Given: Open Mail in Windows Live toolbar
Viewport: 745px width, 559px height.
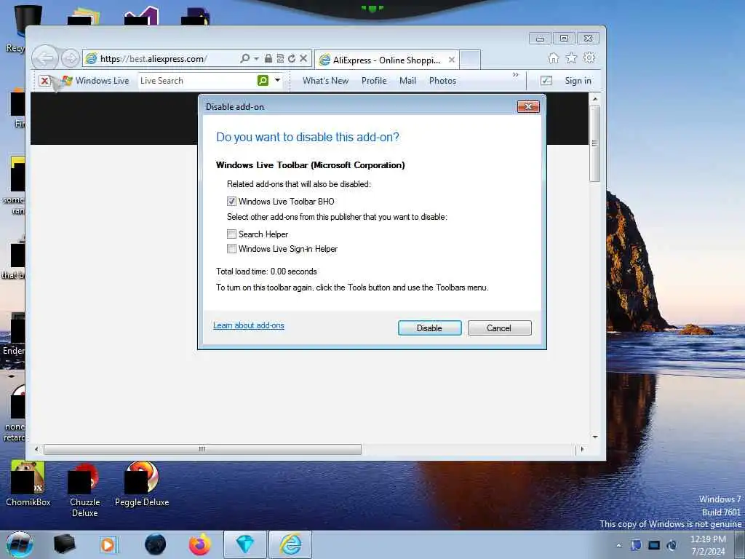Looking at the screenshot, I should click(407, 80).
